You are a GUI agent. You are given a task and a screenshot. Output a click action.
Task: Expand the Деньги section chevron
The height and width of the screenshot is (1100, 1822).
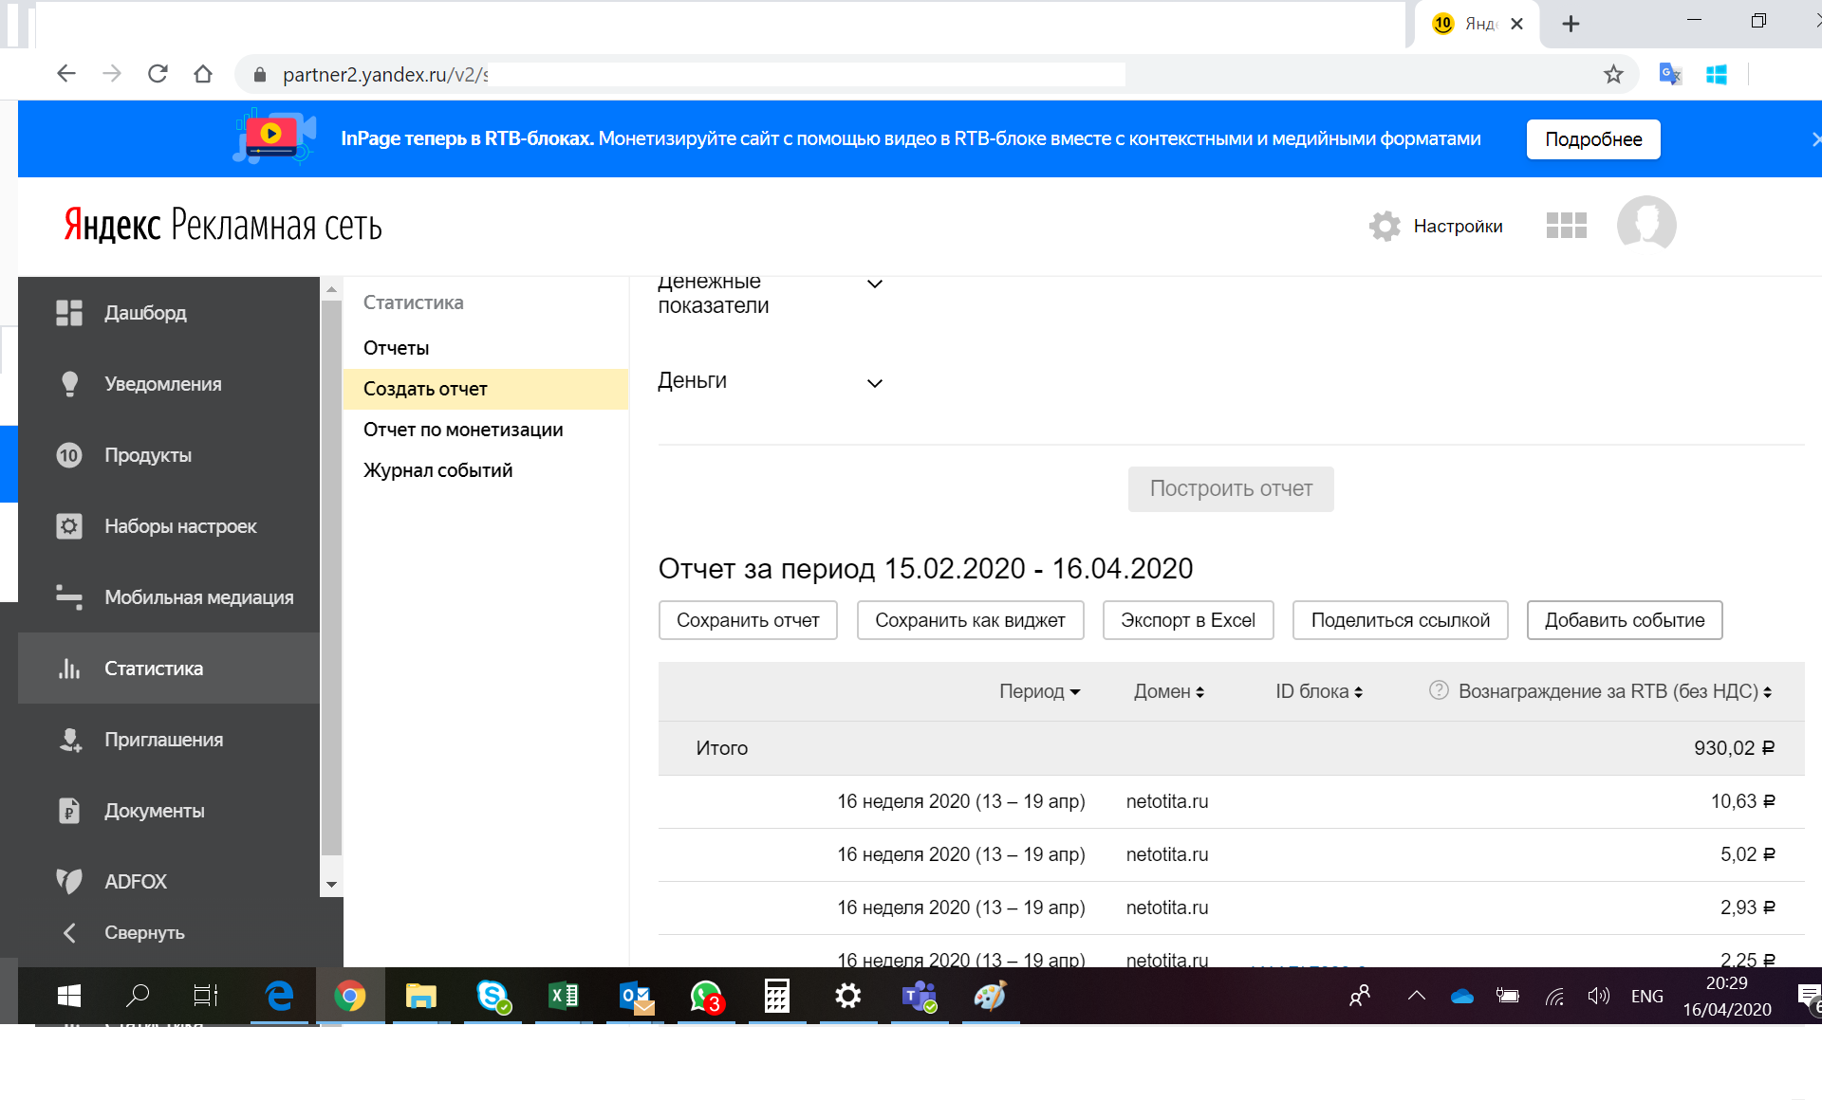875,383
